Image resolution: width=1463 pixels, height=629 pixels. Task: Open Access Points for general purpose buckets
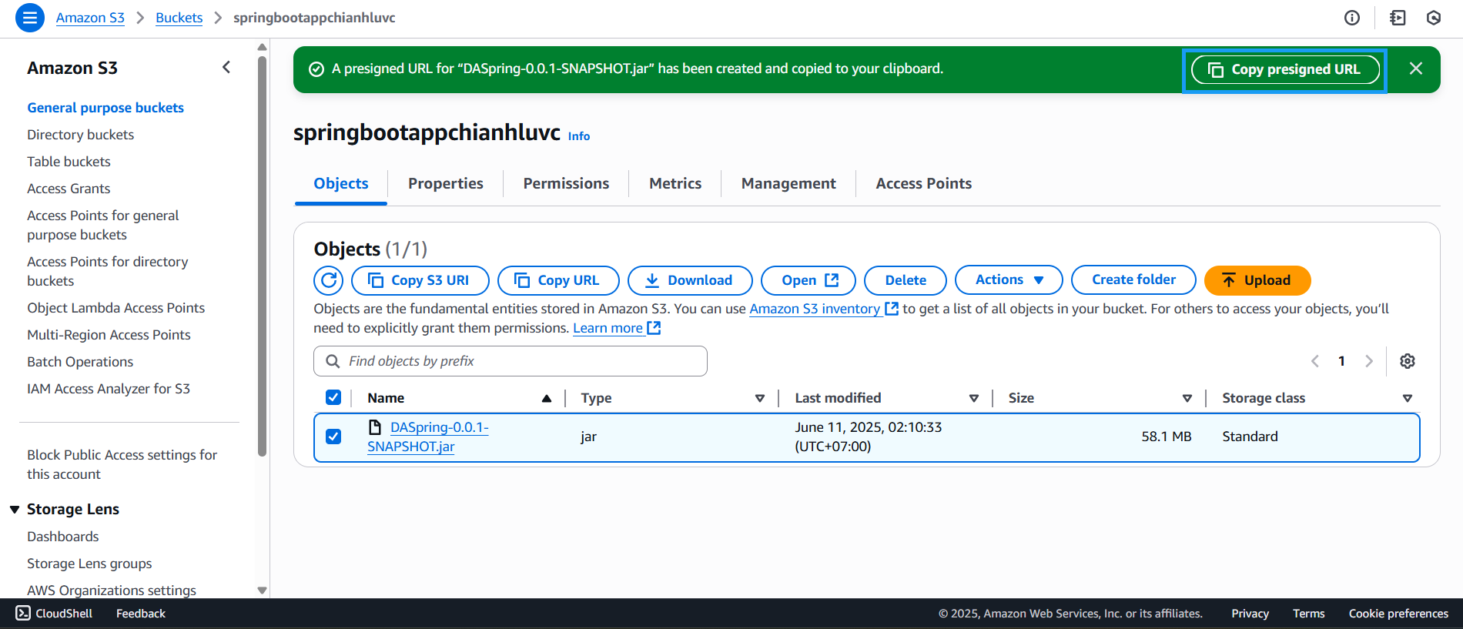tap(102, 225)
